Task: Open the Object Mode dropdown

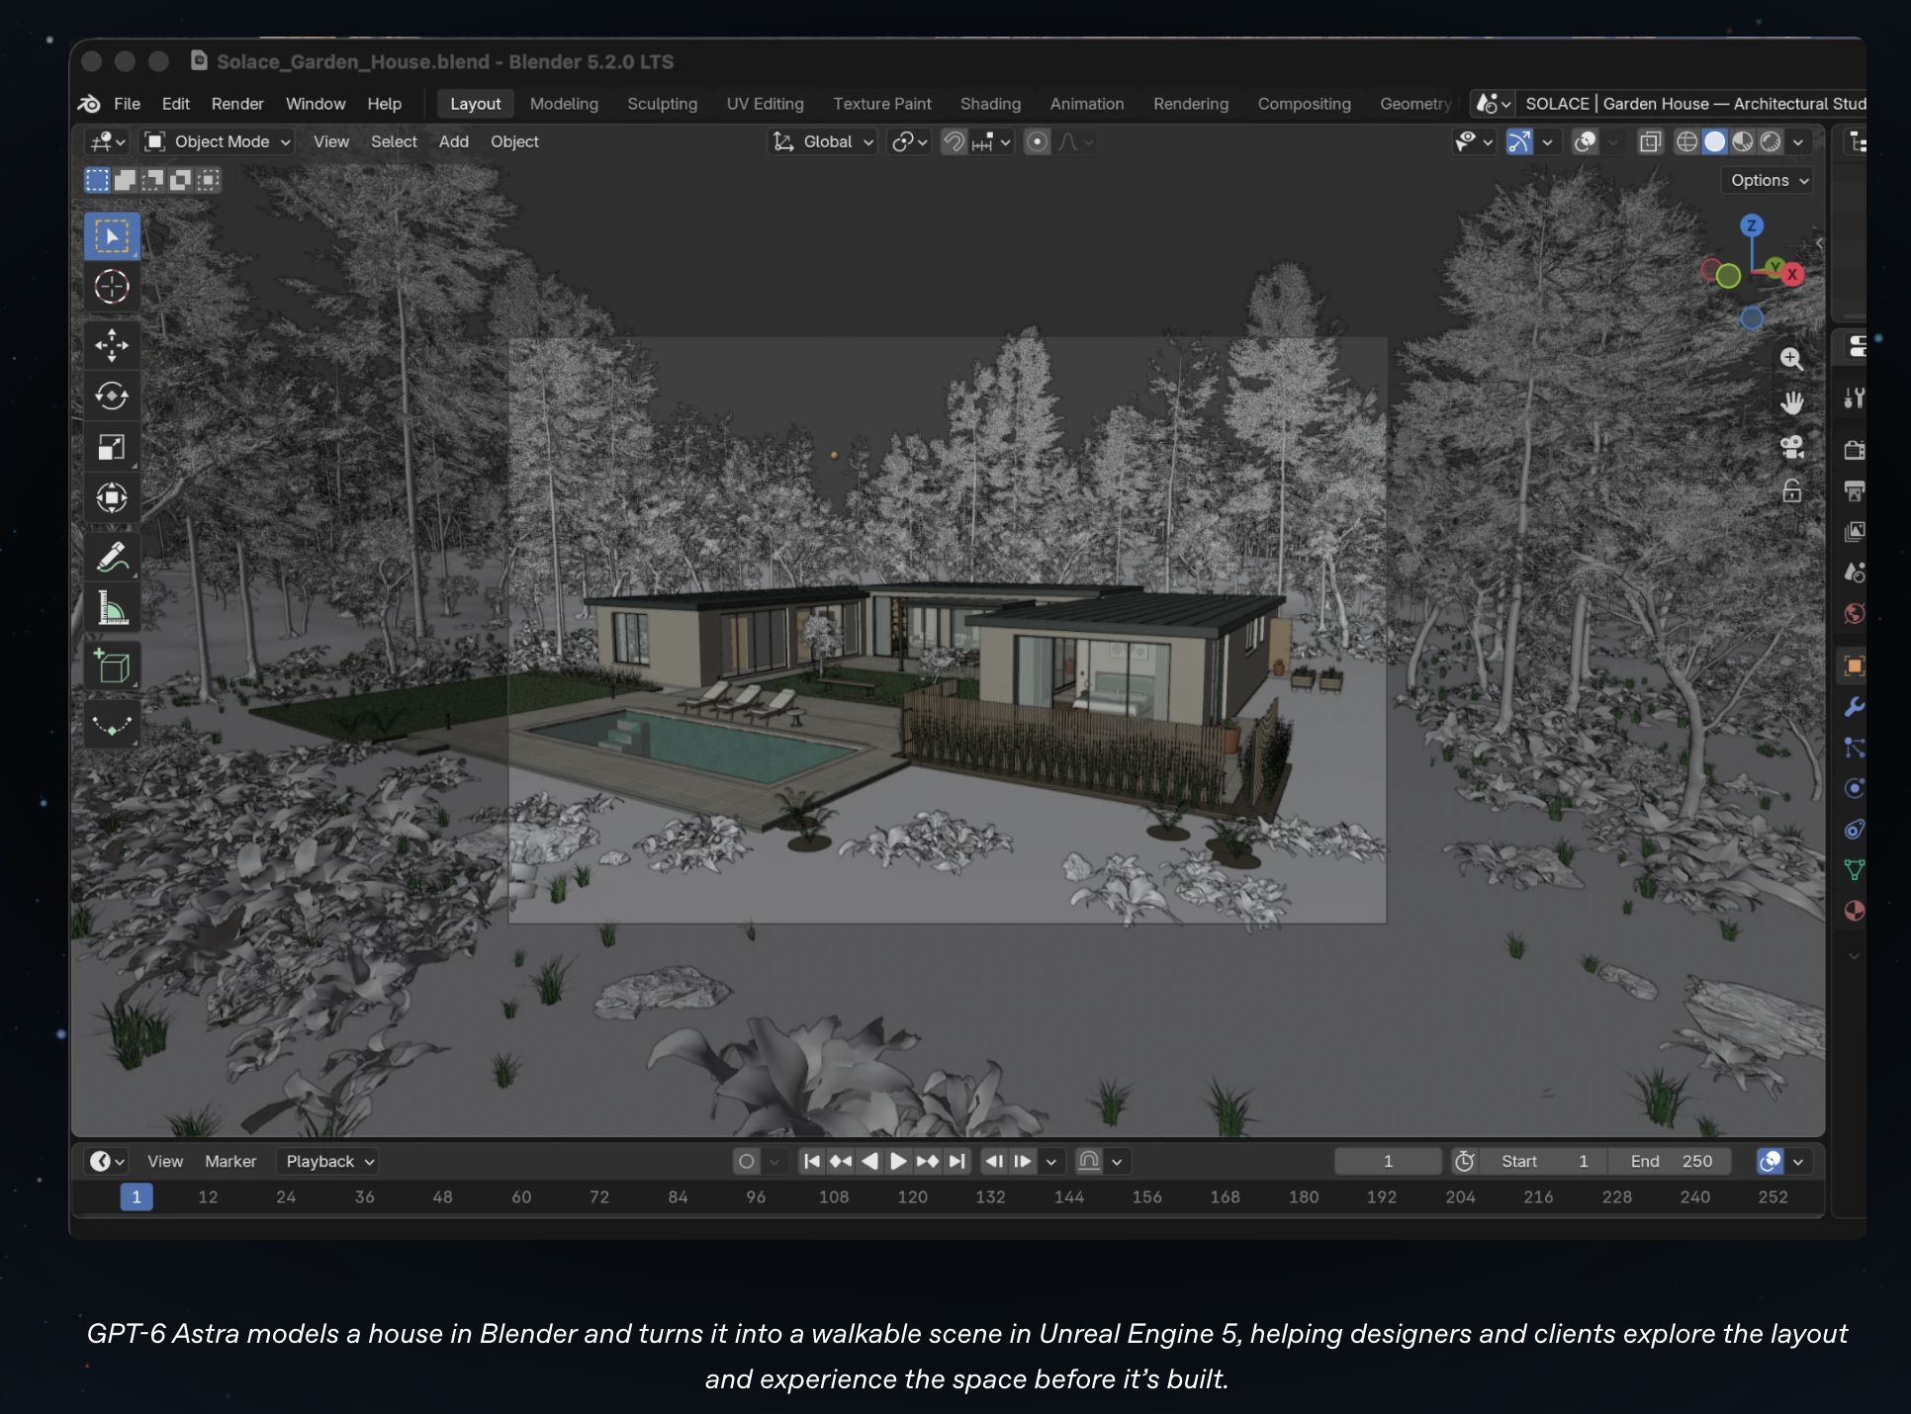Action: 218,141
